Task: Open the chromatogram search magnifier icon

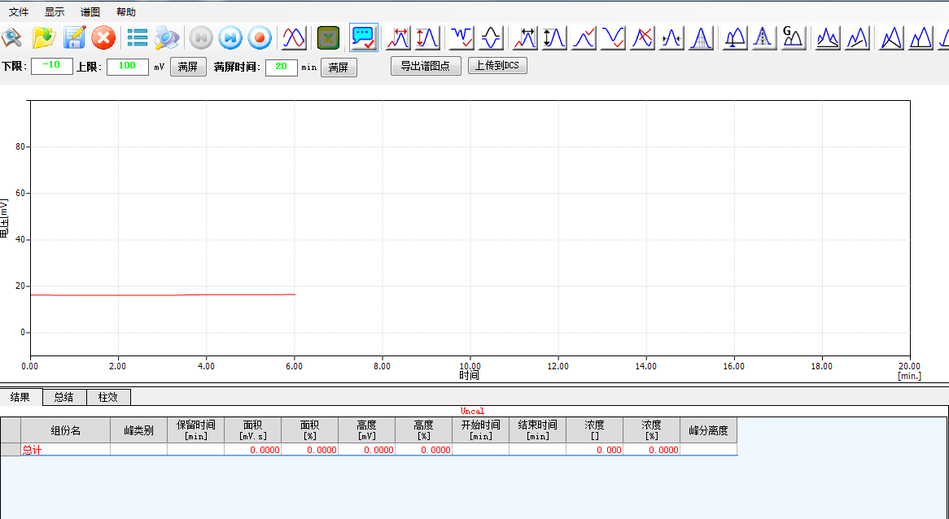Action: coord(11,38)
